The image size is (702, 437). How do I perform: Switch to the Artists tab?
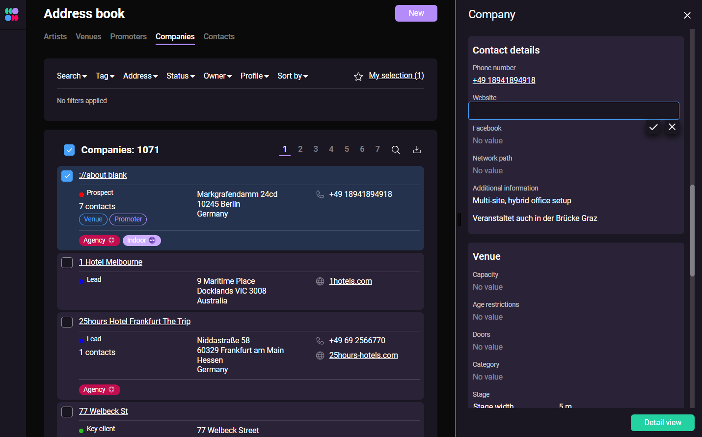[55, 36]
